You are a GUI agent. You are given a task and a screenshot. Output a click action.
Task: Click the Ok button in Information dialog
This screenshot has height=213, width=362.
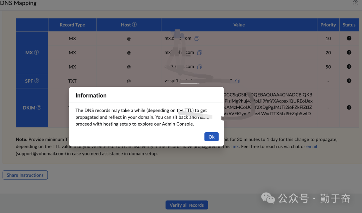click(212, 137)
